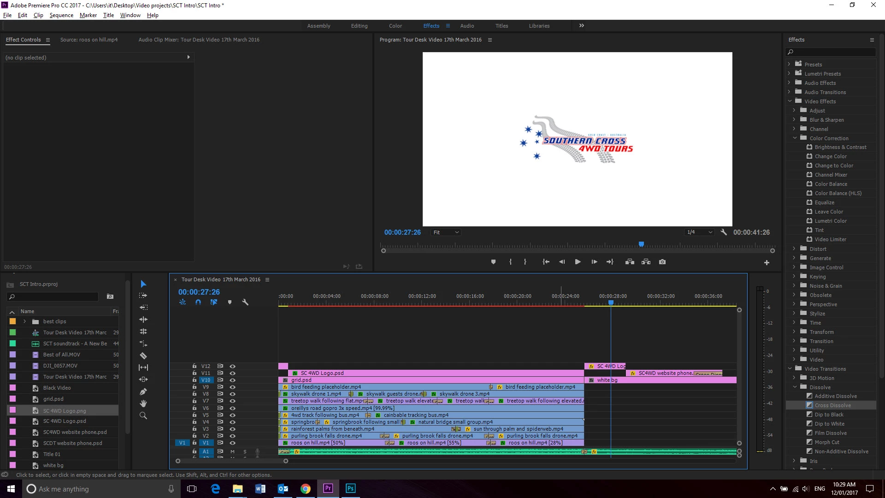Image resolution: width=885 pixels, height=498 pixels.
Task: Open timeline display settings wrench
Action: pyautogui.click(x=245, y=302)
